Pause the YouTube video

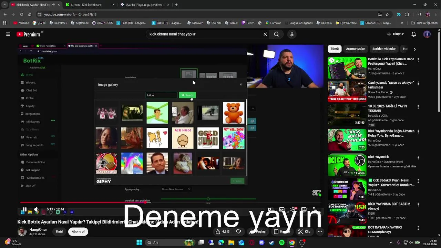pyautogui.click(x=24, y=209)
